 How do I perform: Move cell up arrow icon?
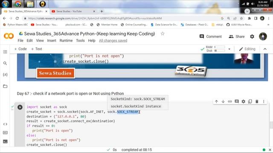(216, 102)
